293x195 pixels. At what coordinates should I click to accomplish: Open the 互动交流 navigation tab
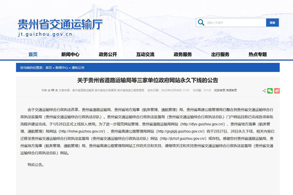pyautogui.click(x=145, y=54)
